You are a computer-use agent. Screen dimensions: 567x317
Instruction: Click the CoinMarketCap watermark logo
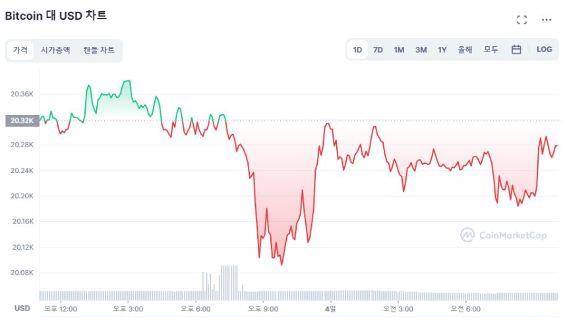[504, 235]
